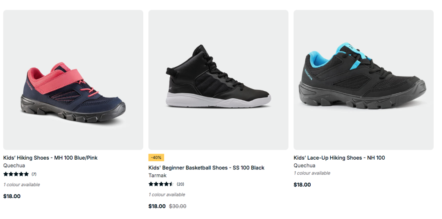Viewport: 442px width, 219px height.
Task: Open the (7) reviews count
Action: point(34,174)
